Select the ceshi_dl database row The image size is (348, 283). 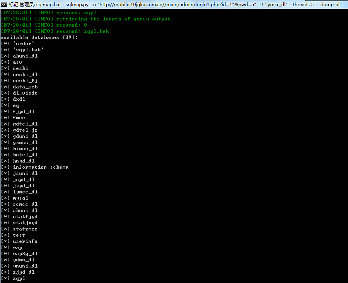coord(19,75)
